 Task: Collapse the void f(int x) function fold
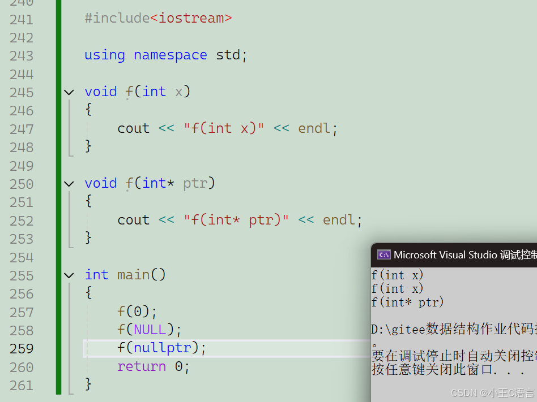69,92
